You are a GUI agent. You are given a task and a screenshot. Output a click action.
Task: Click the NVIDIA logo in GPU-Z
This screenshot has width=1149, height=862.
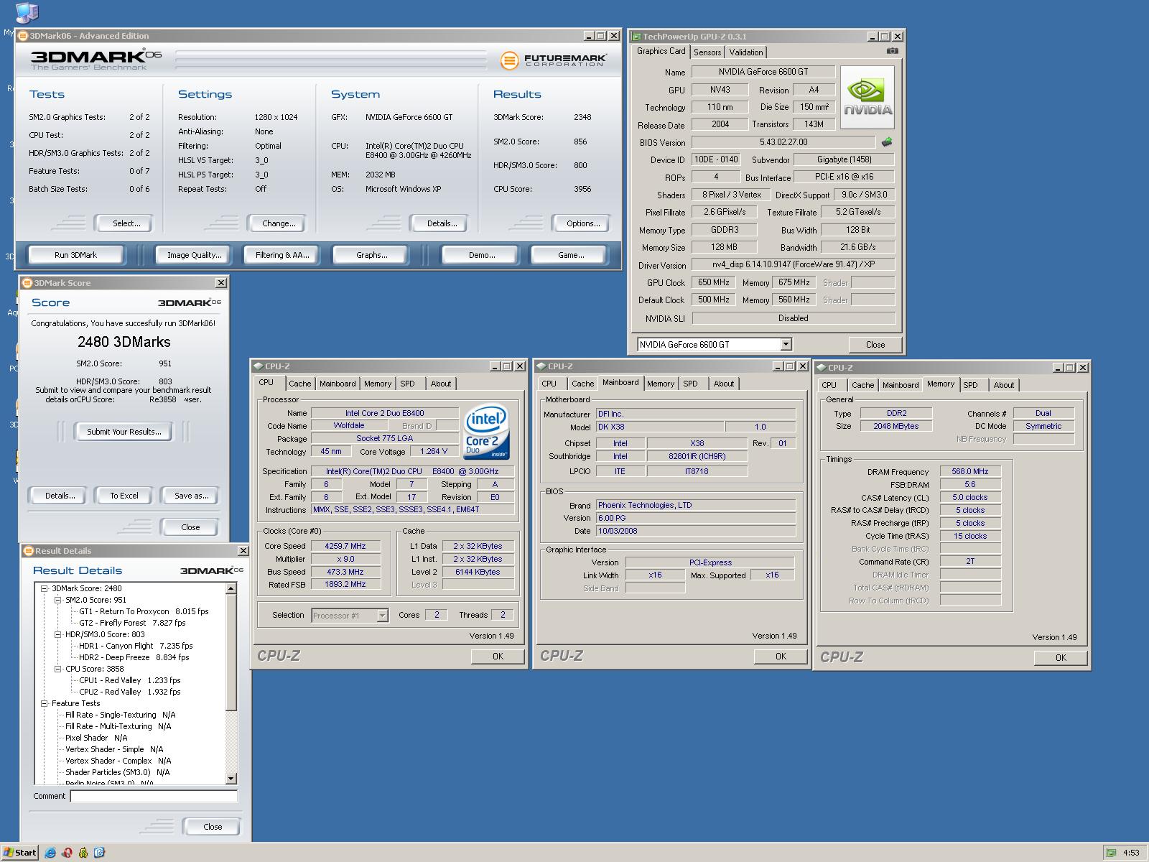[x=867, y=98]
